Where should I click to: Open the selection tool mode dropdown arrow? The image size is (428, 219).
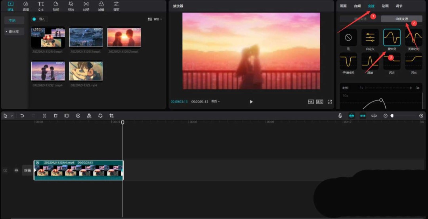click(12, 116)
